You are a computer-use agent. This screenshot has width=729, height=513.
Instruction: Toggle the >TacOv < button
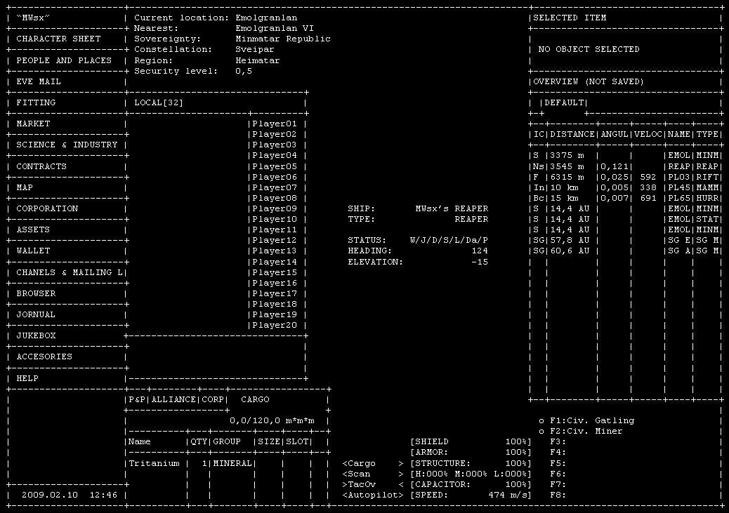click(x=374, y=484)
